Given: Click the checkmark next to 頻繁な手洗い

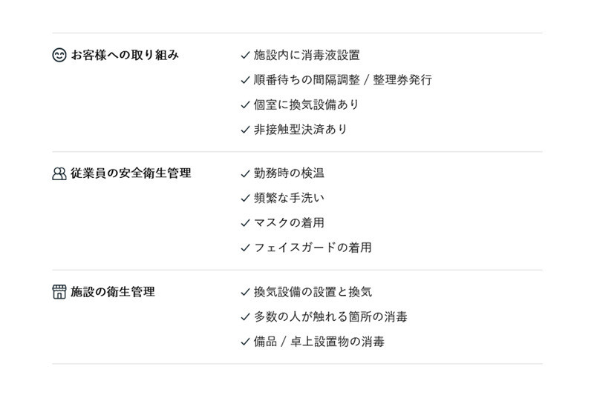Looking at the screenshot, I should tap(246, 198).
